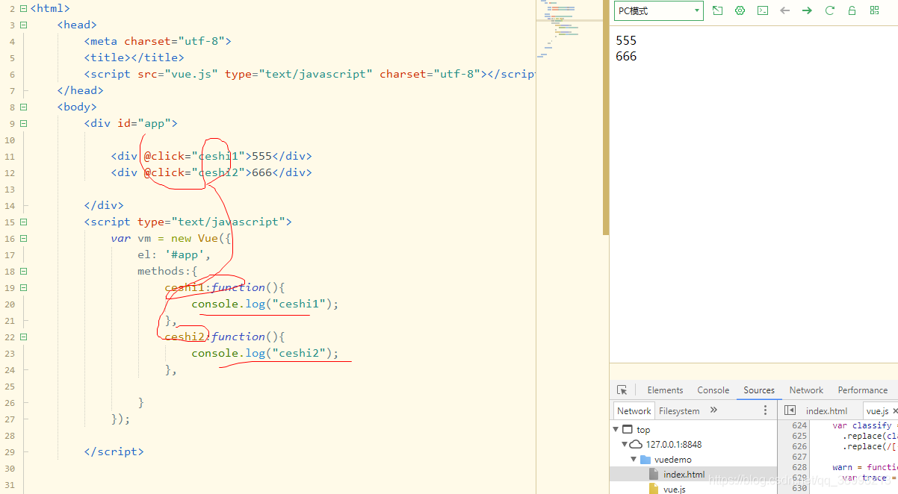Open the PC模式 preview mode dropdown

pyautogui.click(x=658, y=10)
